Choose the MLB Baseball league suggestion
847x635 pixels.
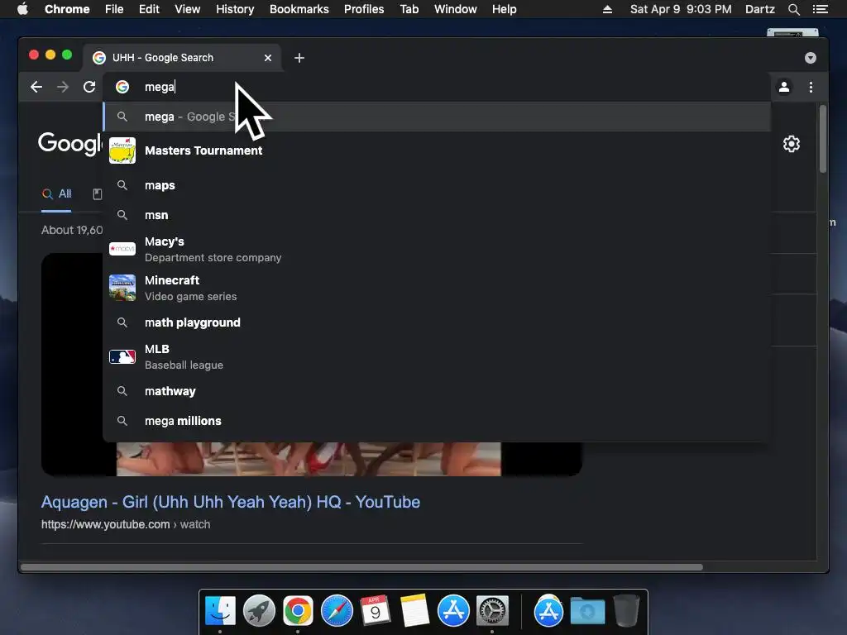pos(437,356)
